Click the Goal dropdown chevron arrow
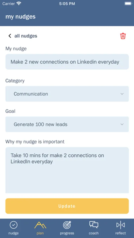Image resolution: width=134 pixels, height=238 pixels. (x=122, y=125)
